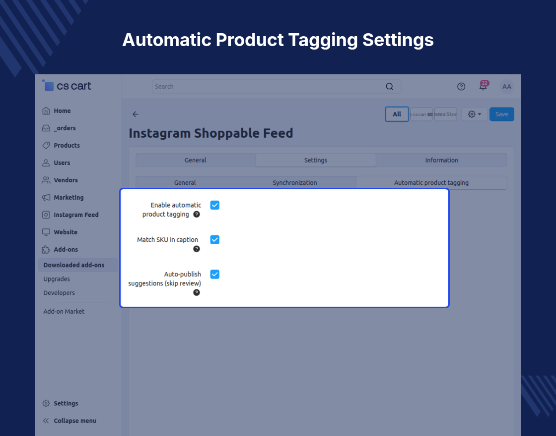Click the Add-ons puzzle icon
This screenshot has width=556, height=436.
(46, 250)
